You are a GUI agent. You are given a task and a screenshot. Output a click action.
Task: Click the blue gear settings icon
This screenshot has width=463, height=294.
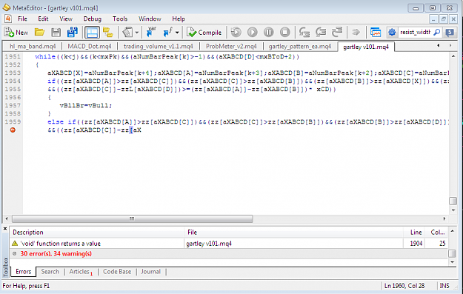coord(392,33)
